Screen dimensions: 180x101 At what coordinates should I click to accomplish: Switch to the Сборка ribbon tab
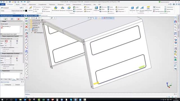(24, 4)
